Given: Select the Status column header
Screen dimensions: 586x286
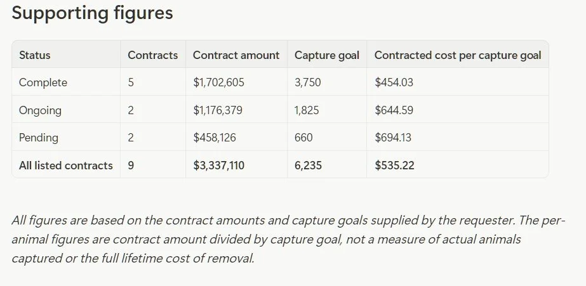Looking at the screenshot, I should click(x=35, y=55).
